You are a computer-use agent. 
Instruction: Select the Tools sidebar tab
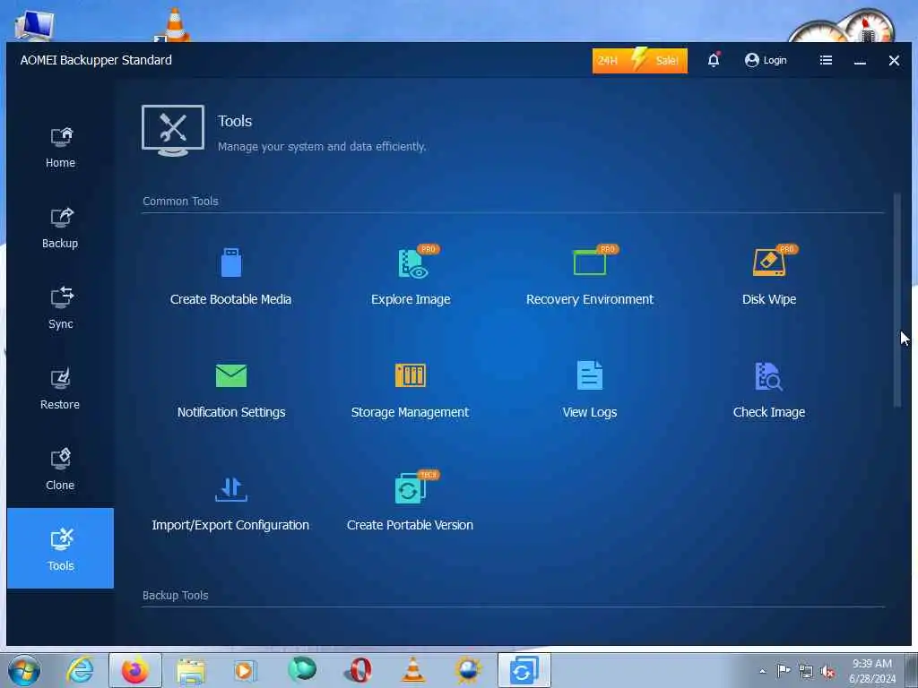[x=60, y=548]
